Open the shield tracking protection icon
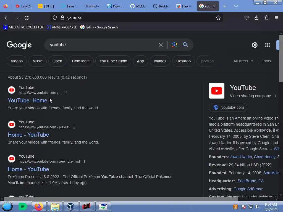283x212 pixels. (55, 18)
